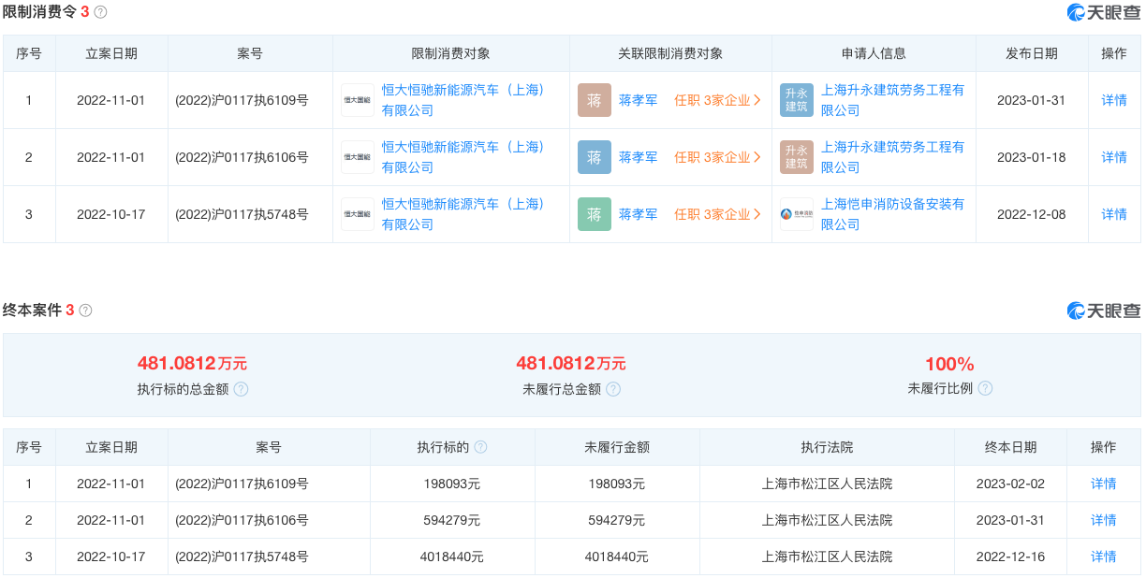The width and height of the screenshot is (1146, 578).
Task: Click help icon next to 终本案件 heading
Action: pos(85,310)
